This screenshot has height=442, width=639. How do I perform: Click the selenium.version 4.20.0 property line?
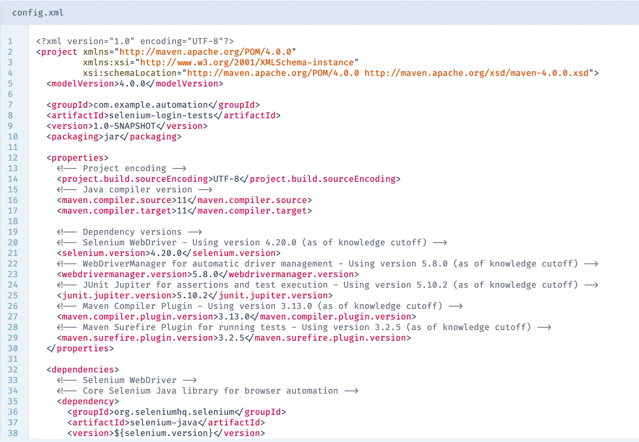(x=169, y=253)
